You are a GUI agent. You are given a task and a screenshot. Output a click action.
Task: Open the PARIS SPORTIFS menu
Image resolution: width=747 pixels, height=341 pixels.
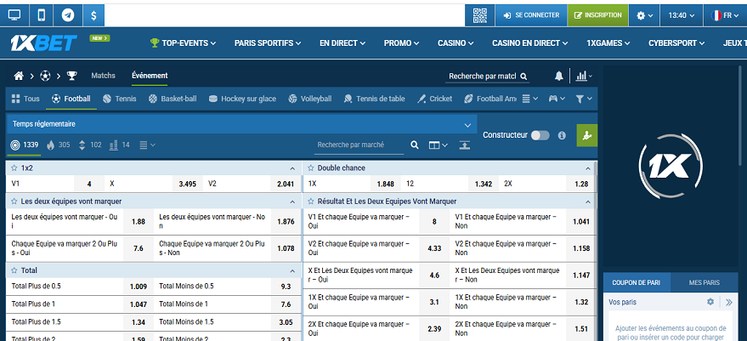click(268, 43)
